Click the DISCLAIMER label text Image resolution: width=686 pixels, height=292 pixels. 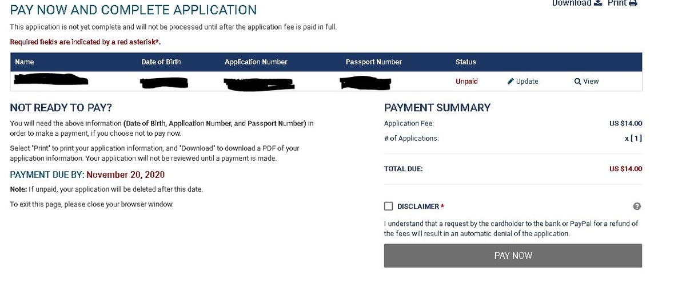coord(418,206)
